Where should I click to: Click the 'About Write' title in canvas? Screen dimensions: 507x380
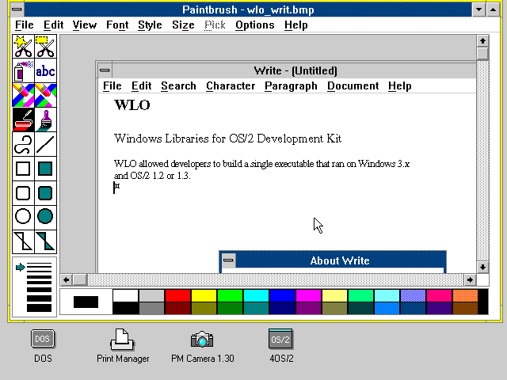340,260
